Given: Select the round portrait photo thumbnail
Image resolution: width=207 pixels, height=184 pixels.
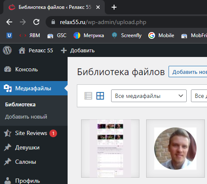Looking at the screenshot, I should pos(175,149).
